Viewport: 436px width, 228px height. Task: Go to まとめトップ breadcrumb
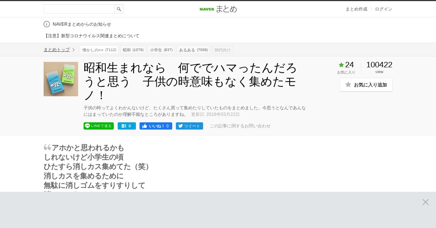(57, 50)
